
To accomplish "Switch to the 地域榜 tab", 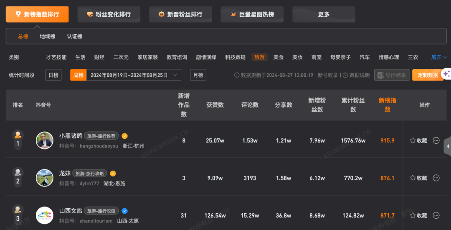I will (48, 36).
